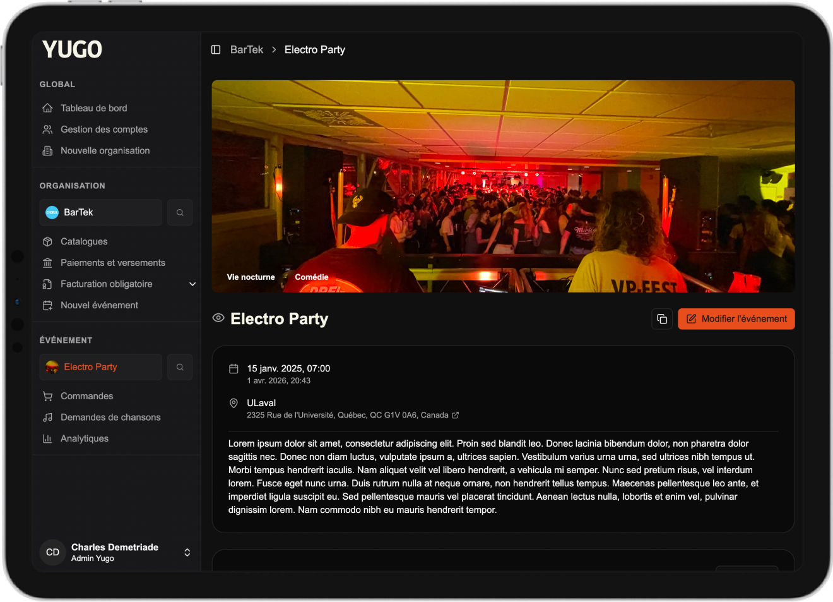This screenshot has width=833, height=602.
Task: Toggle event visibility eye icon
Action: pyautogui.click(x=218, y=318)
